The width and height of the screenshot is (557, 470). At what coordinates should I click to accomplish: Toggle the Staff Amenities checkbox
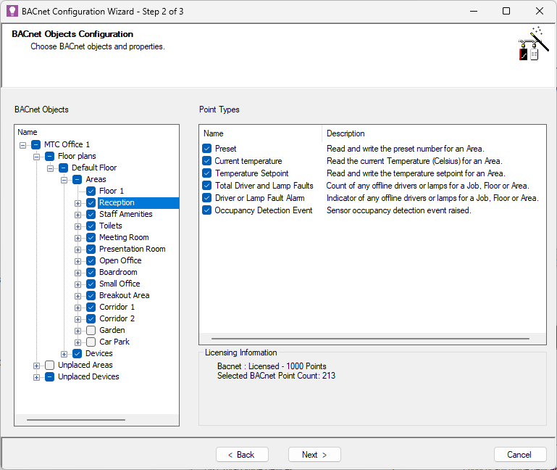coord(91,214)
